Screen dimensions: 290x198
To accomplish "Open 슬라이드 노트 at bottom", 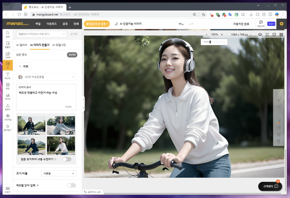I will [x=92, y=192].
